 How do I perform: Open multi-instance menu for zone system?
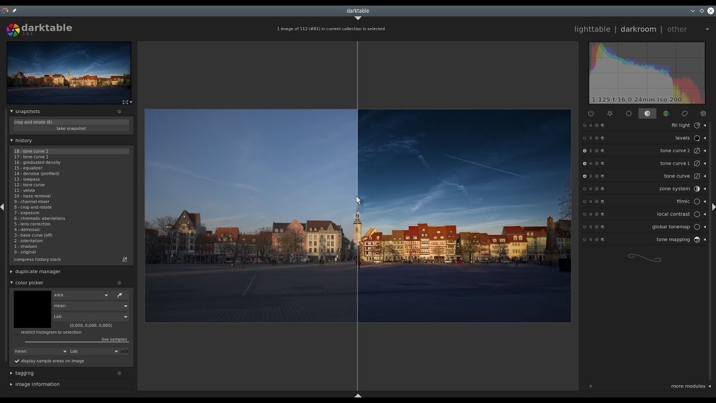pyautogui.click(x=602, y=189)
